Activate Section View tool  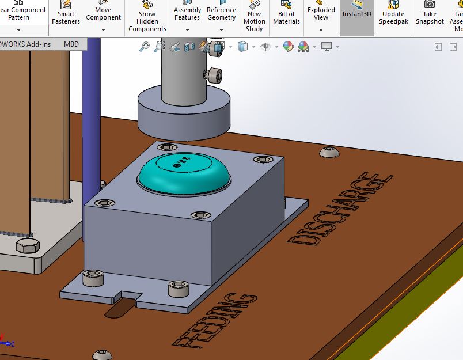pyautogui.click(x=189, y=47)
